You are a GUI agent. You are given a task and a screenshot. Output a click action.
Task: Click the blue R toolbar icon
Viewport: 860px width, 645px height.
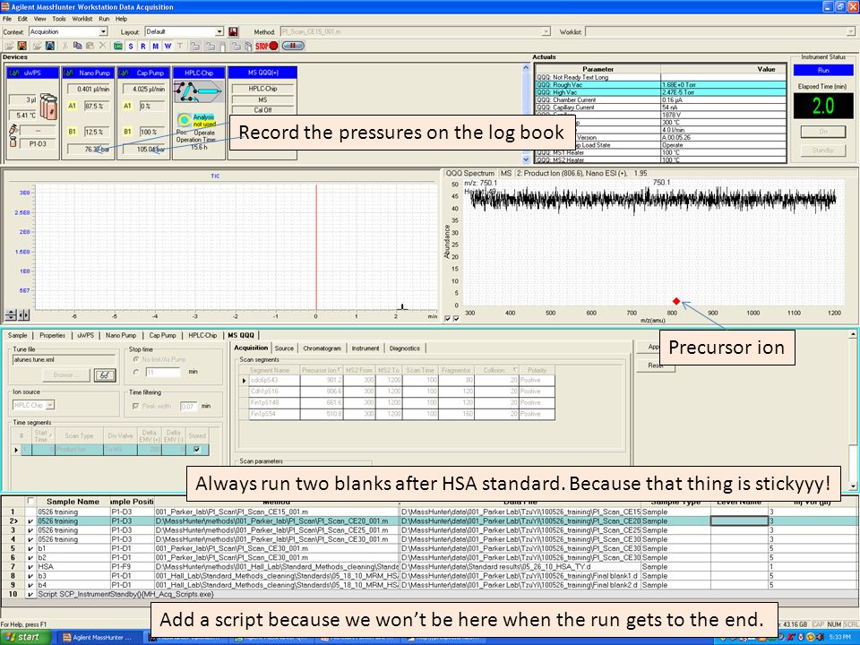(143, 46)
